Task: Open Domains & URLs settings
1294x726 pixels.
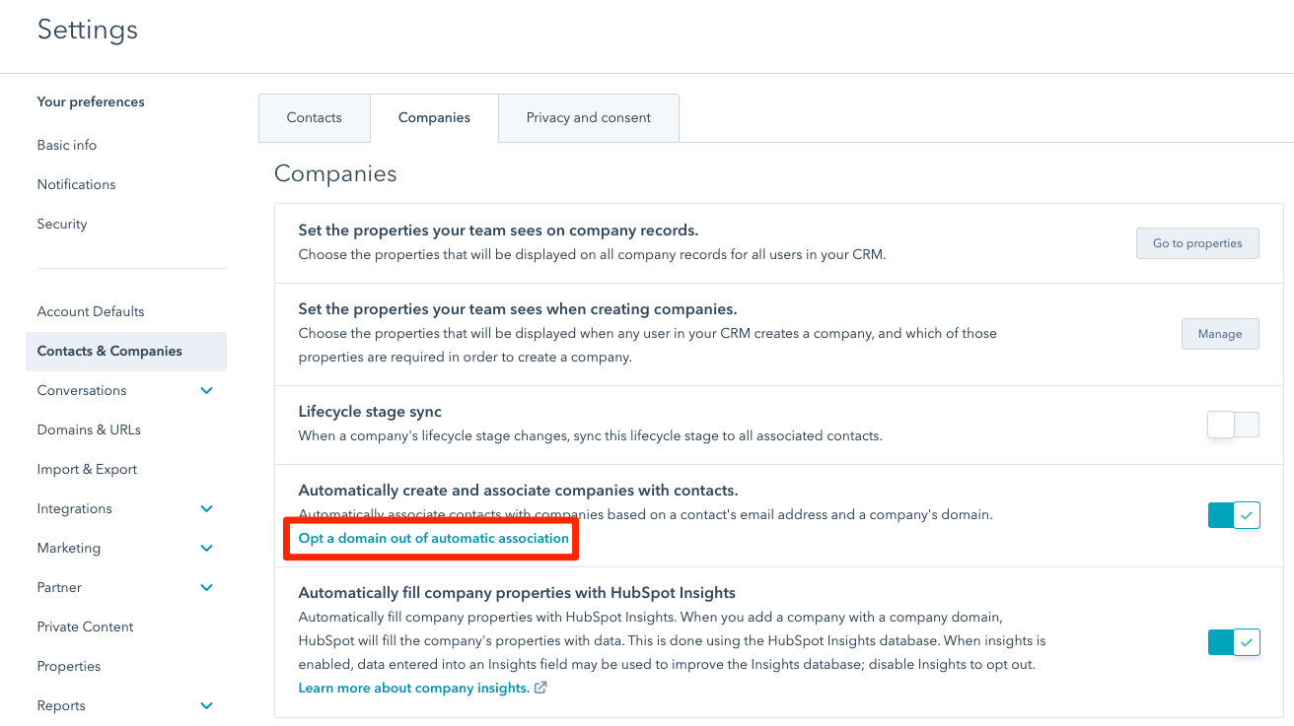Action: pyautogui.click(x=87, y=429)
